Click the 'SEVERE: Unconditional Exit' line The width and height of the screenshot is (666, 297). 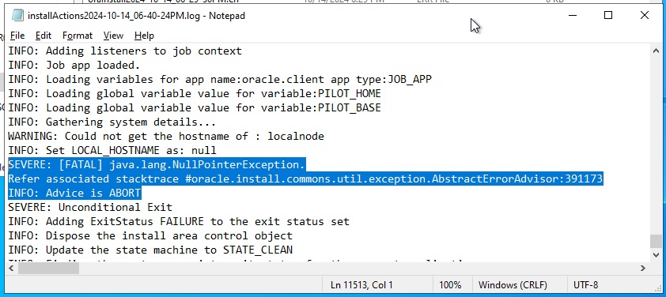pos(90,207)
